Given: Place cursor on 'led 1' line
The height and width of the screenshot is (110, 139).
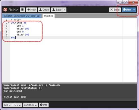Looking at the screenshot, I should [x=20, y=26].
